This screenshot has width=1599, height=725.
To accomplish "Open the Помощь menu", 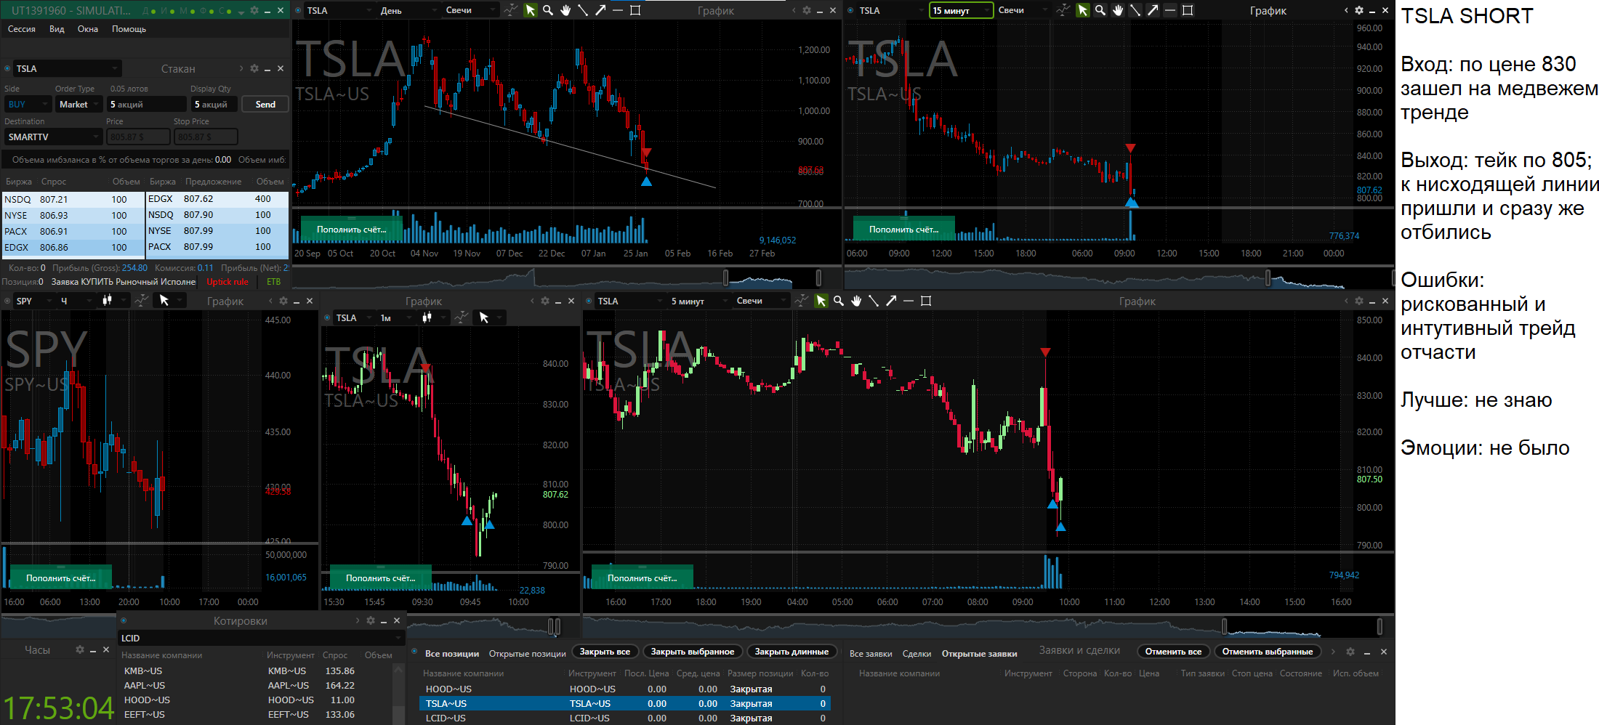I will click(x=129, y=29).
